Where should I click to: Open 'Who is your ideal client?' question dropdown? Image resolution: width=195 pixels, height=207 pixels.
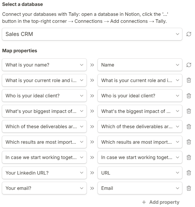click(44, 96)
